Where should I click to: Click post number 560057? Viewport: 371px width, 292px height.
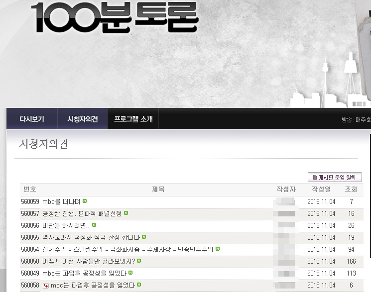click(x=30, y=213)
